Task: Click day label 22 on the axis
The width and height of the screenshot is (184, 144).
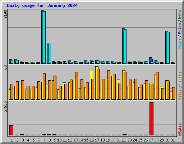Action: pos(124,140)
